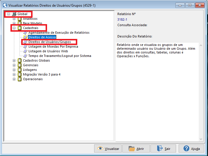Viewport: 208px width, 156px height.
Task: Click Listagem de Moedas report icon
Action: (x=25, y=46)
